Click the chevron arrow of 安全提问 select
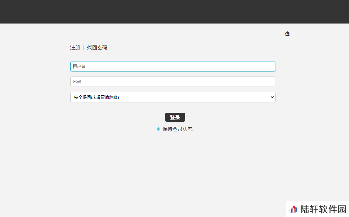The image size is (349, 217). click(x=272, y=97)
